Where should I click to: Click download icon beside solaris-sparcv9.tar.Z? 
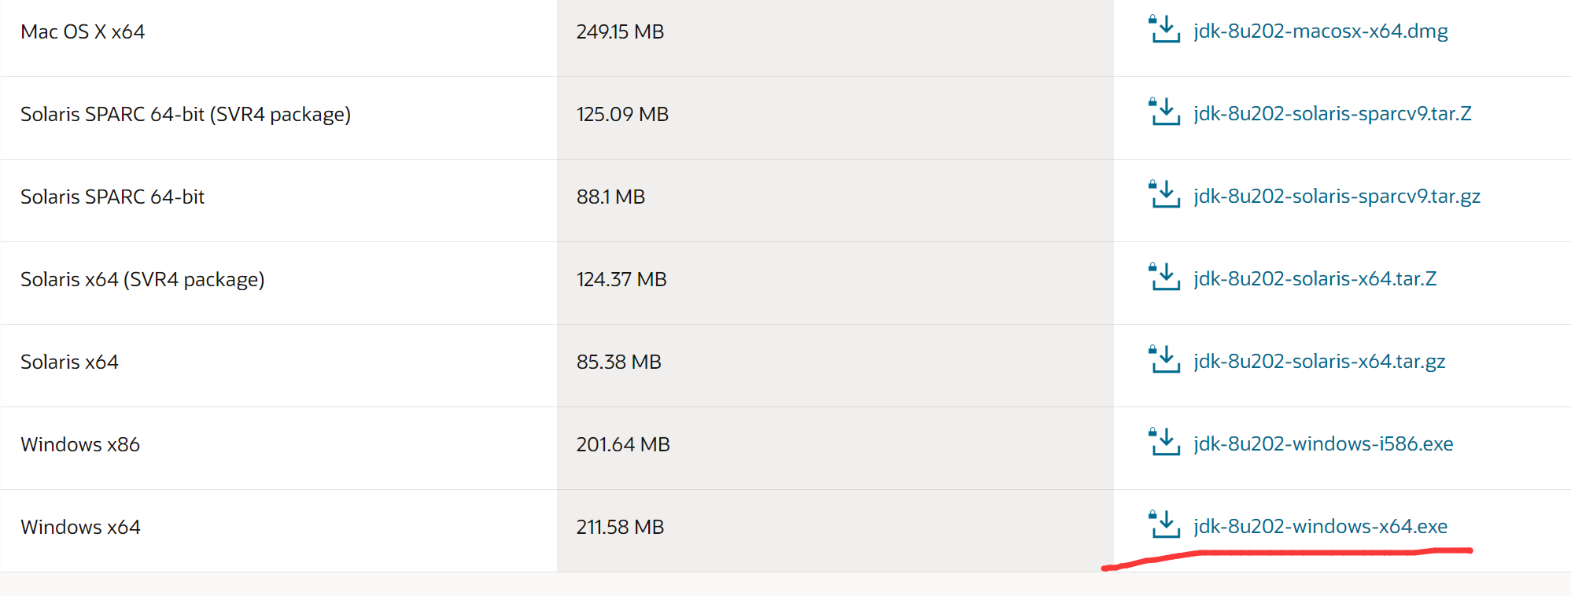[x=1163, y=112]
